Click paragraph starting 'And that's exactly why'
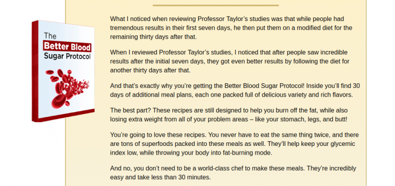This screenshot has height=186, width=395. point(235,90)
